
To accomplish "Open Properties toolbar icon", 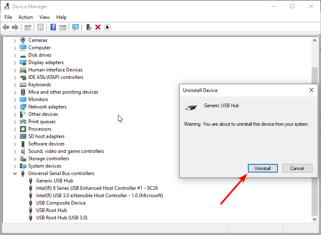I will (41, 27).
